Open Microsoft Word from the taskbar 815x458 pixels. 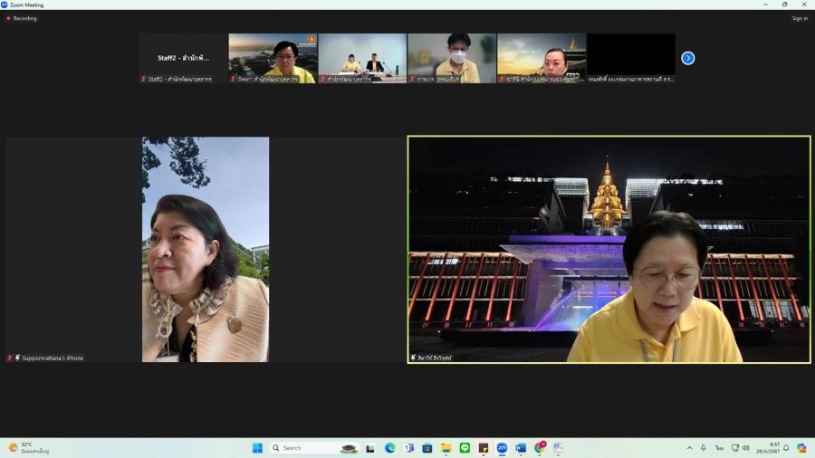point(521,448)
